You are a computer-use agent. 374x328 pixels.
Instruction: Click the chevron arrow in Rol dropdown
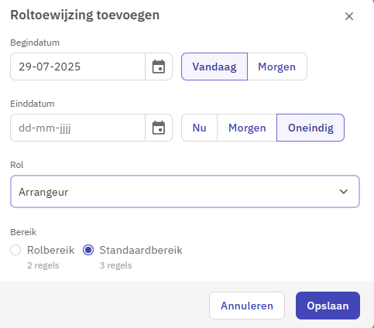tap(344, 192)
